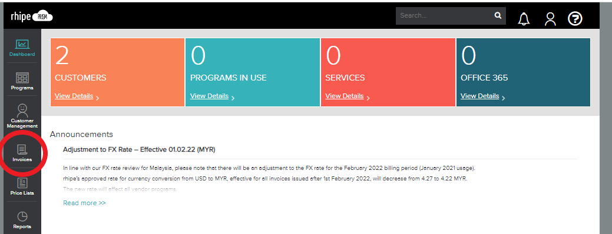Open Price Lists in sidebar
612x234 pixels.
22,186
